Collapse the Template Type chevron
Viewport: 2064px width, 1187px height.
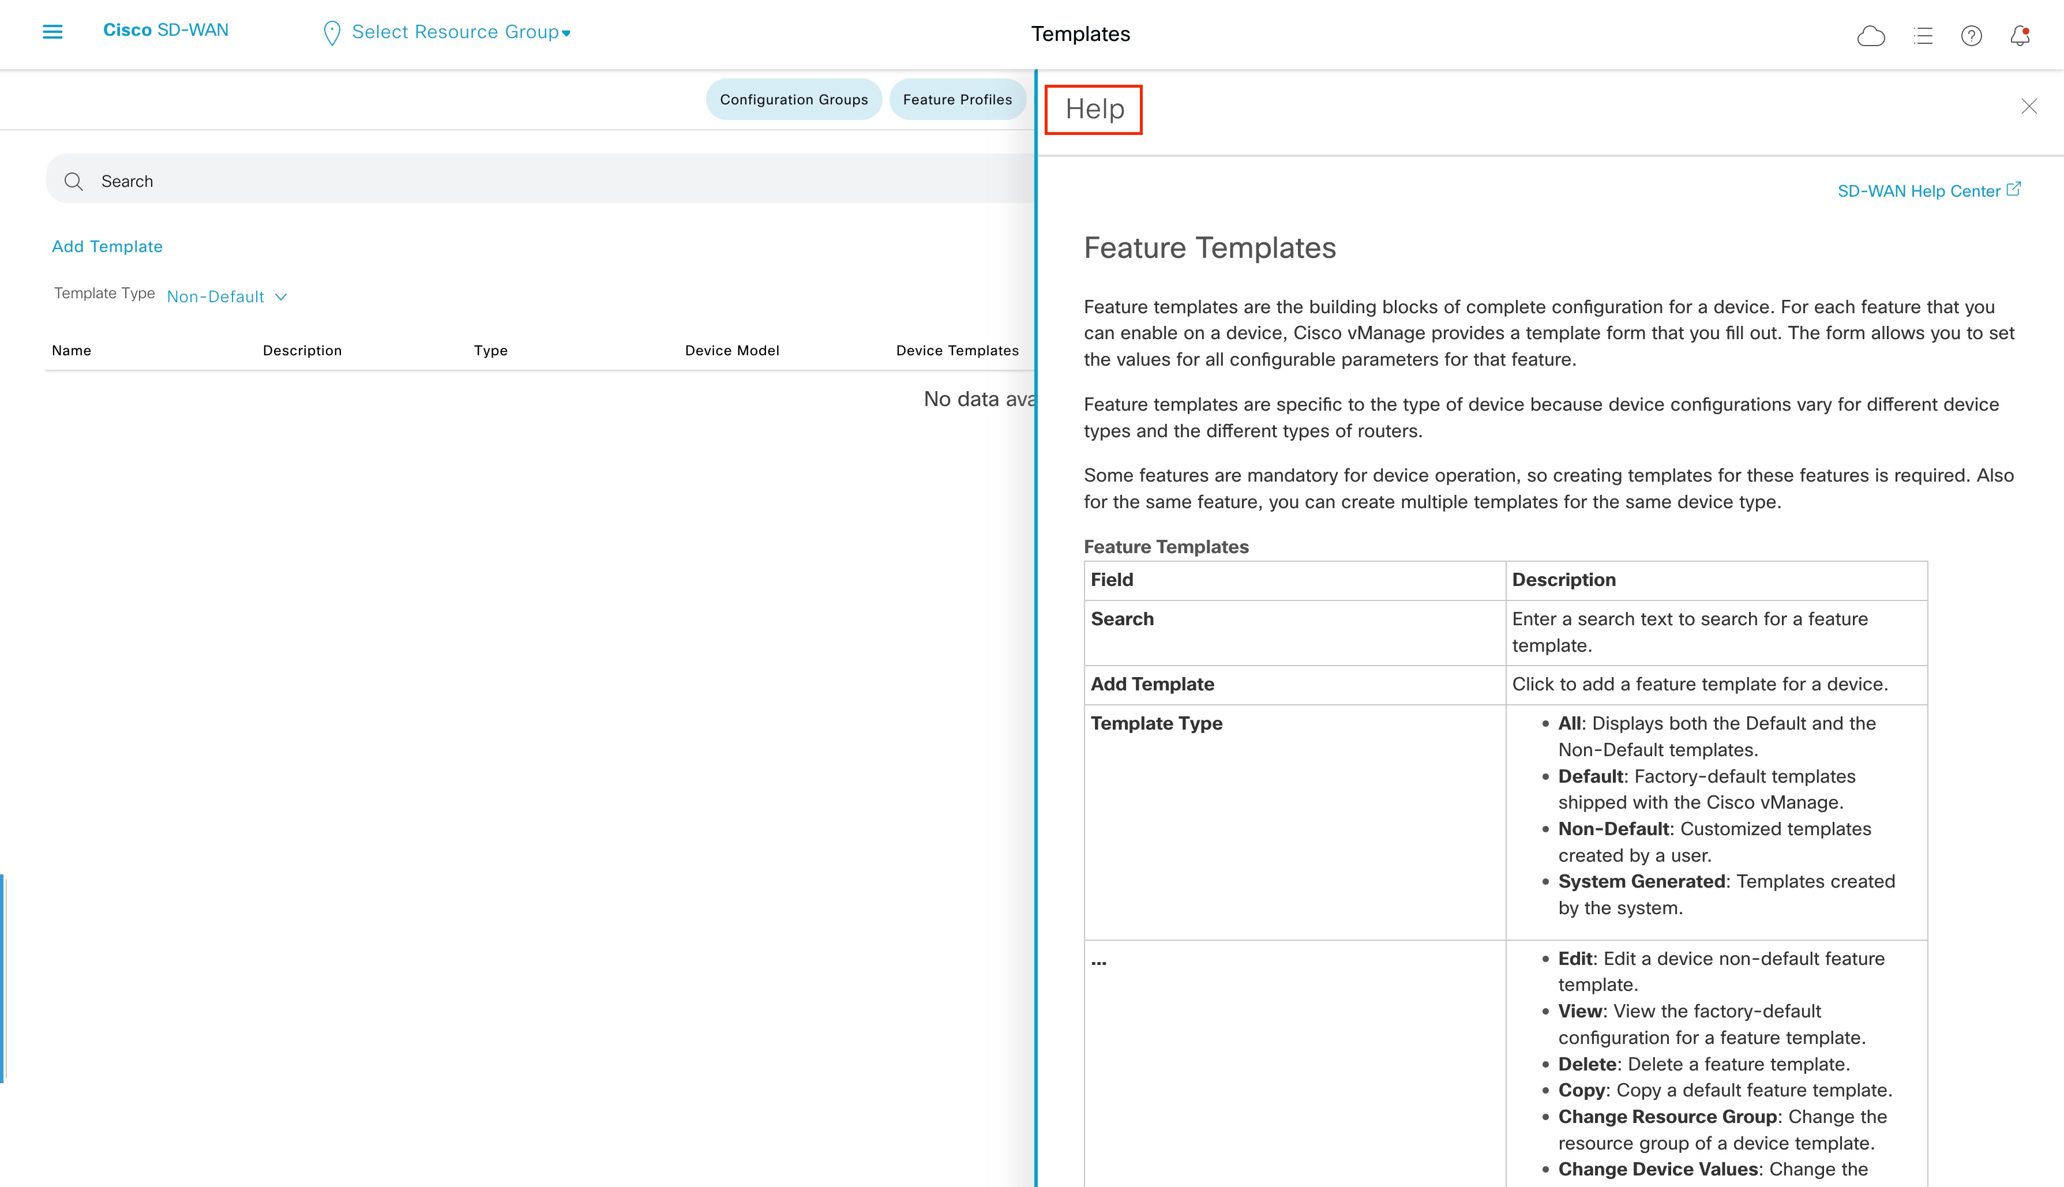pos(282,296)
